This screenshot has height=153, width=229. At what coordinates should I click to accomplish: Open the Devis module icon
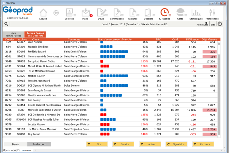pyautogui.click(x=101, y=13)
